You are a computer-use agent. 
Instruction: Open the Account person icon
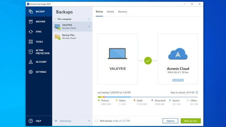click(31, 62)
